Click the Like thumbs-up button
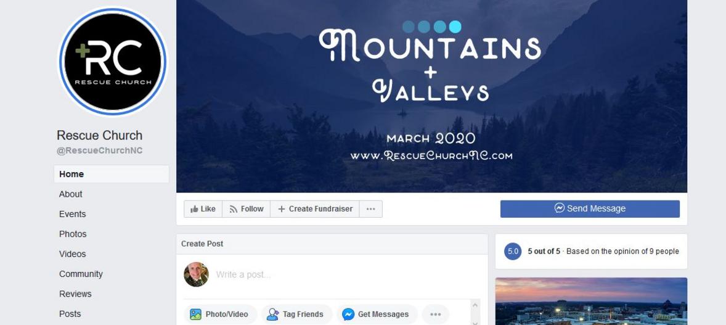This screenshot has height=325, width=726. point(203,209)
